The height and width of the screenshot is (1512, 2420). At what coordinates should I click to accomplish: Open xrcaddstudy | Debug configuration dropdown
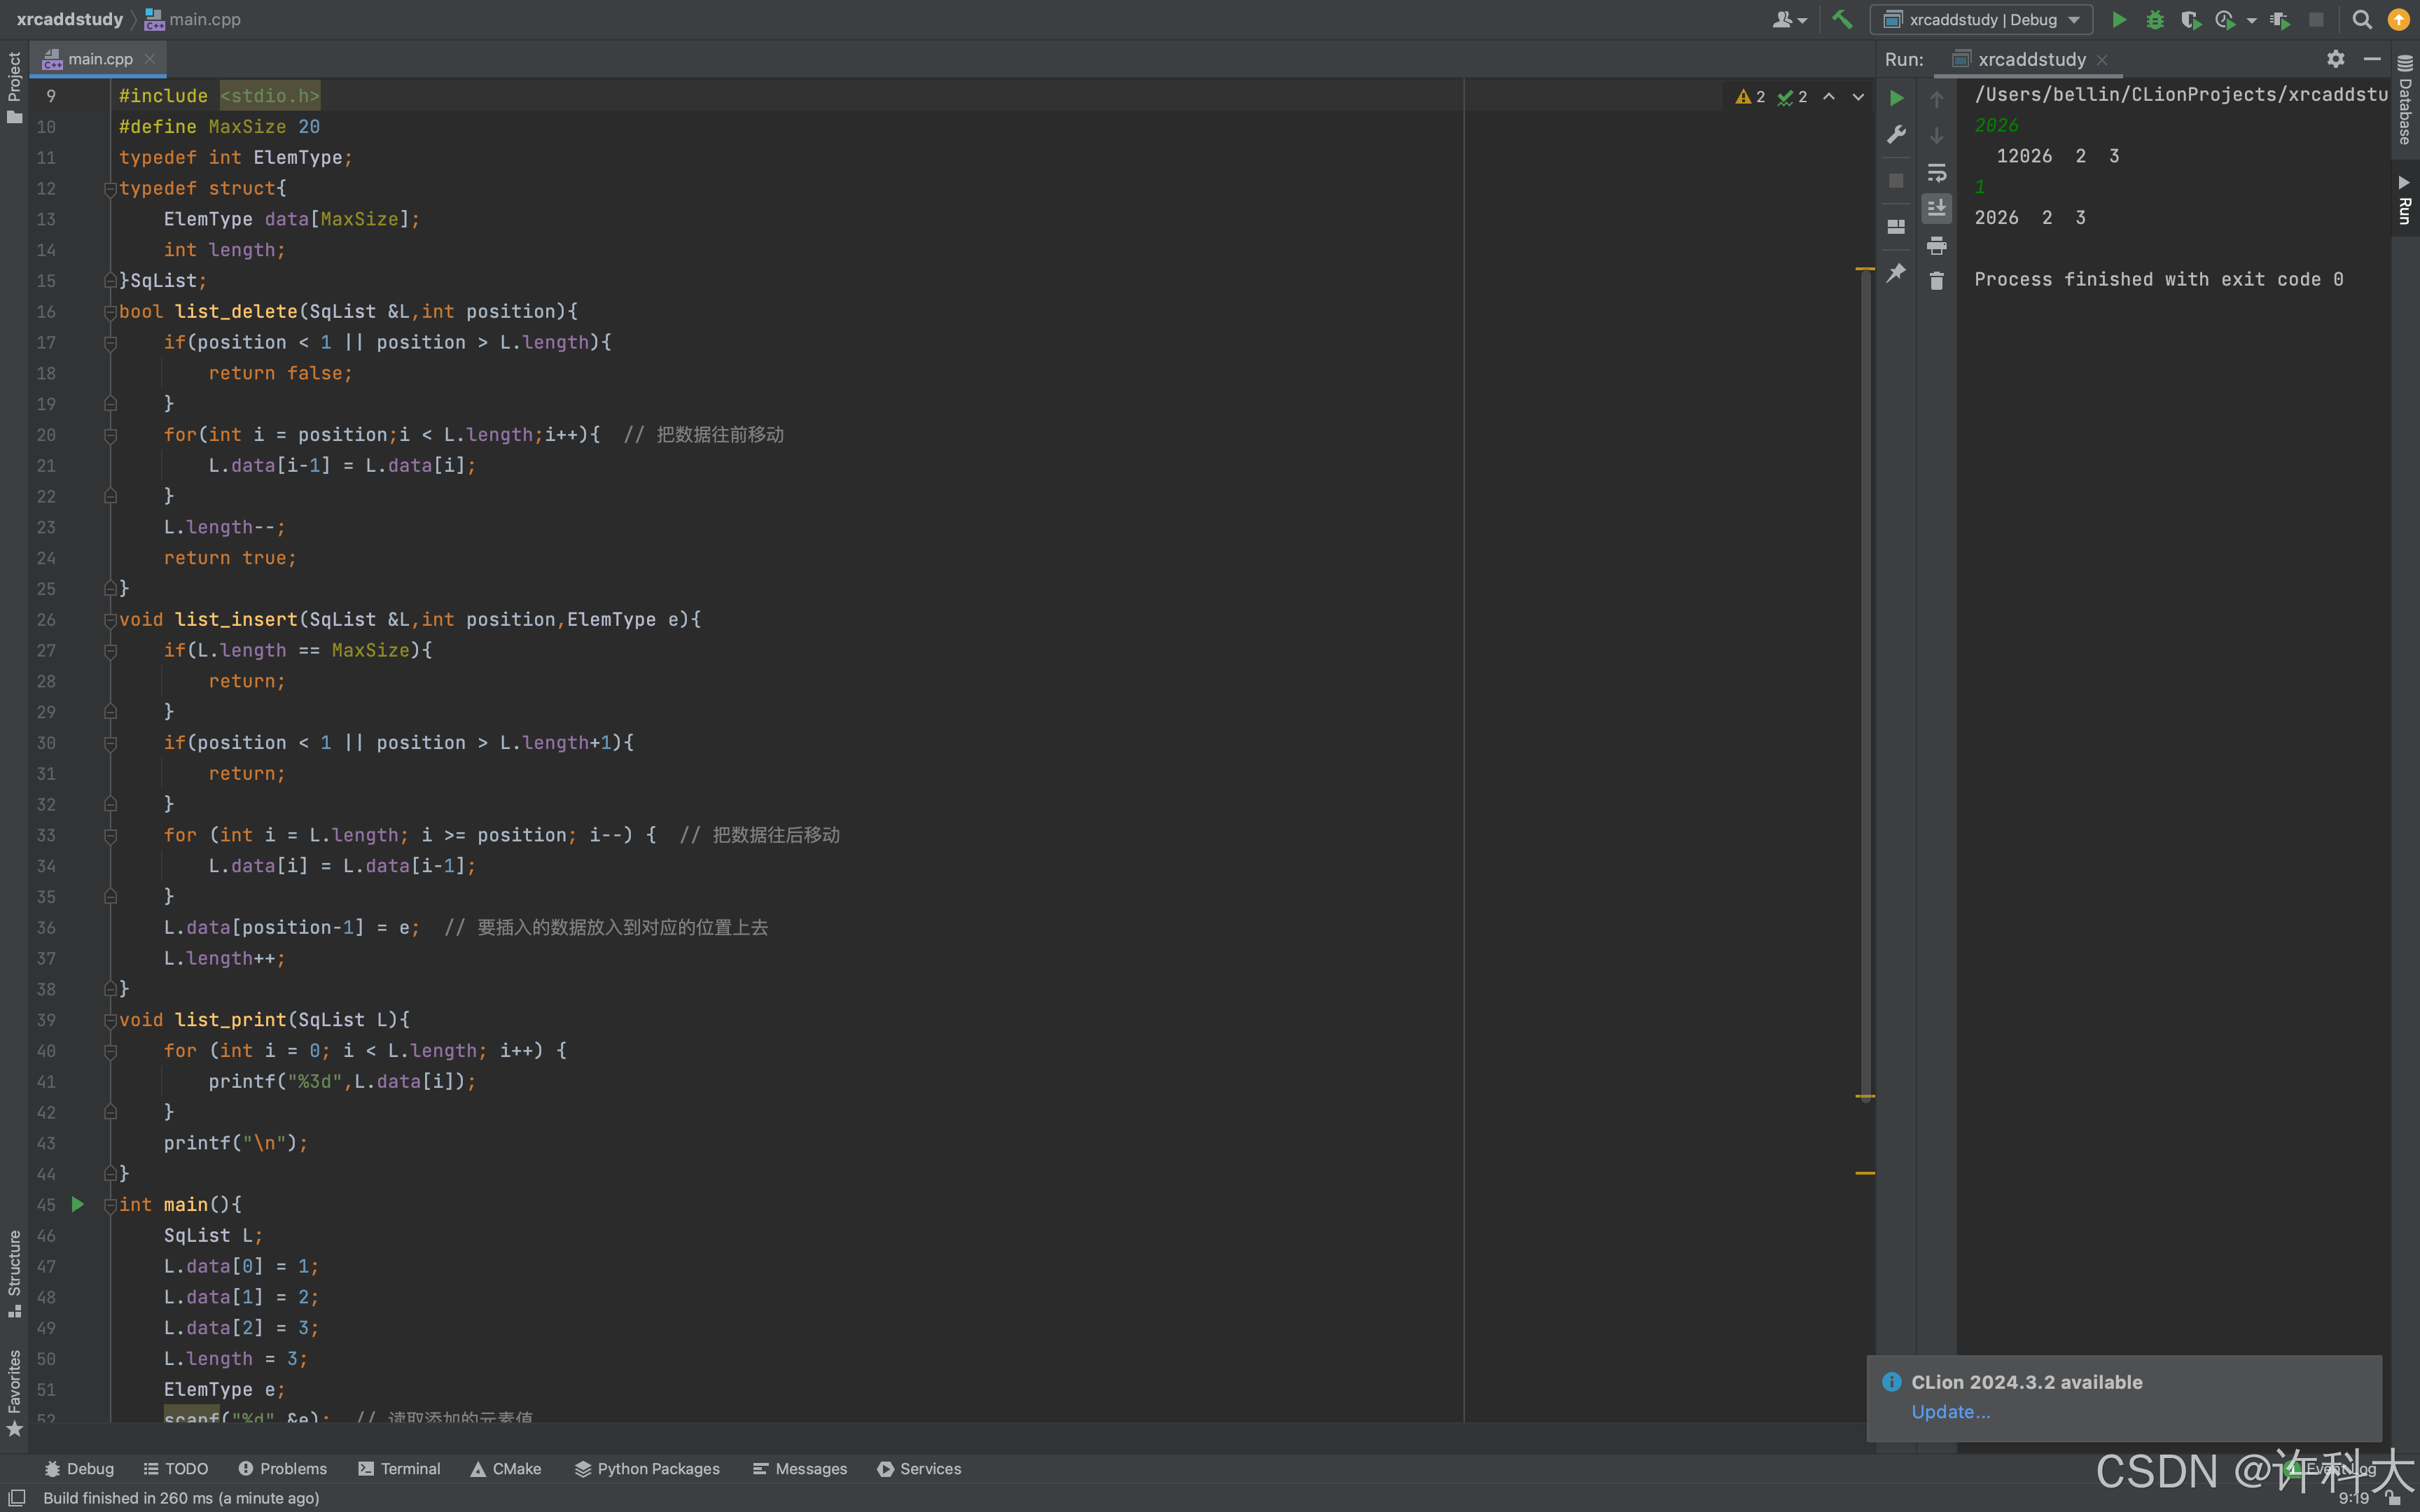(1983, 19)
